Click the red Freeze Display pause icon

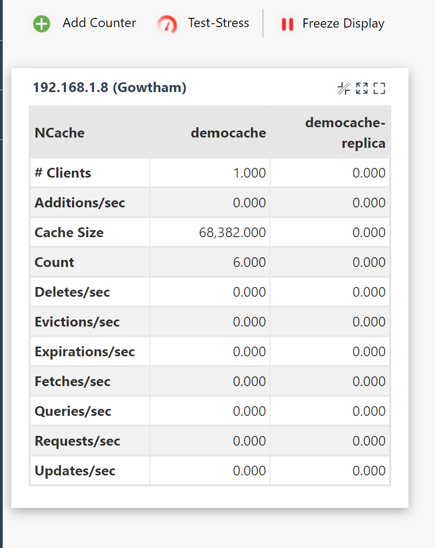[287, 24]
